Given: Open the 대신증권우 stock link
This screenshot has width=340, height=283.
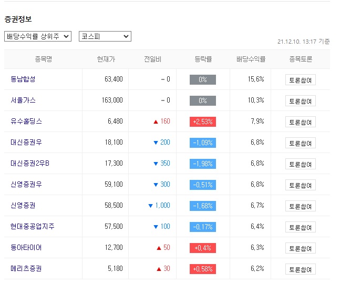Looking at the screenshot, I should coord(26,143).
